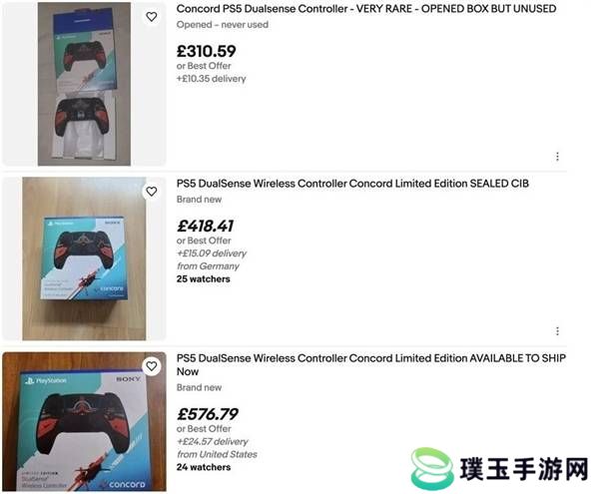Expand three-dot menu on £418.41 listing
Screen dimensions: 599x494
click(x=557, y=331)
